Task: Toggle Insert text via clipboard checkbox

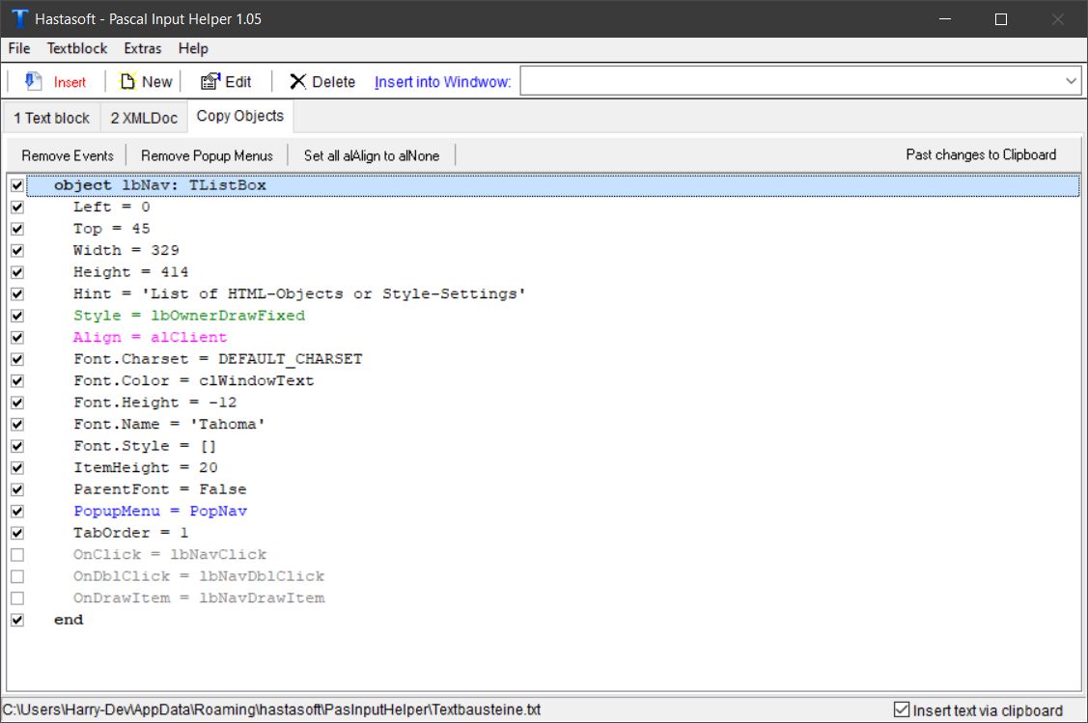Action: (902, 709)
